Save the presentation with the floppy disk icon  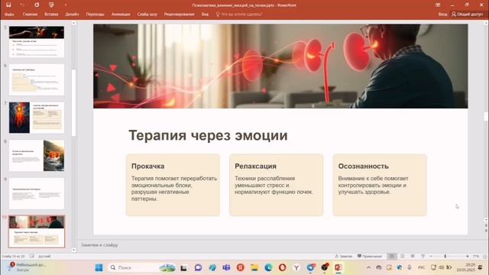click(8, 5)
